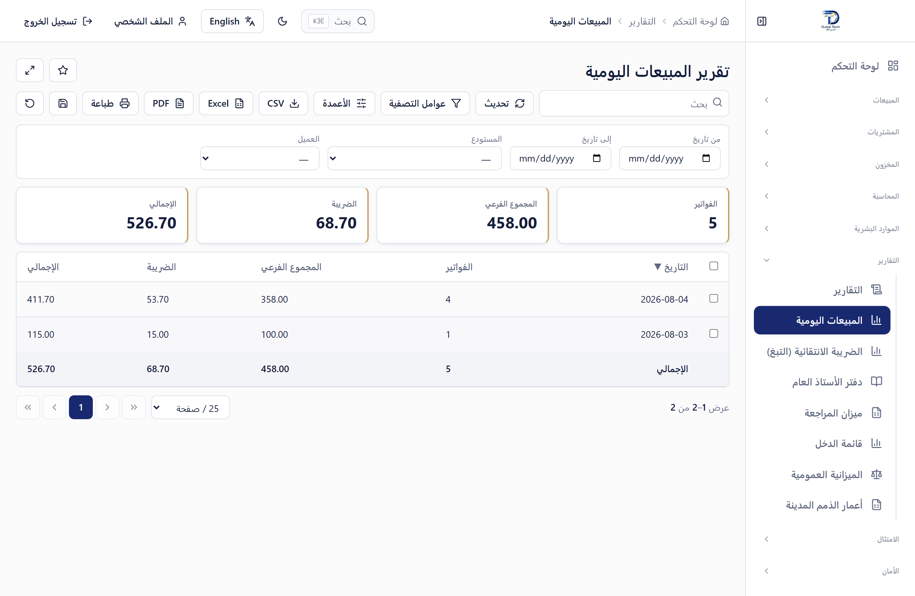This screenshot has width=915, height=596.
Task: Sort by الفواتير column header
Action: point(459,267)
